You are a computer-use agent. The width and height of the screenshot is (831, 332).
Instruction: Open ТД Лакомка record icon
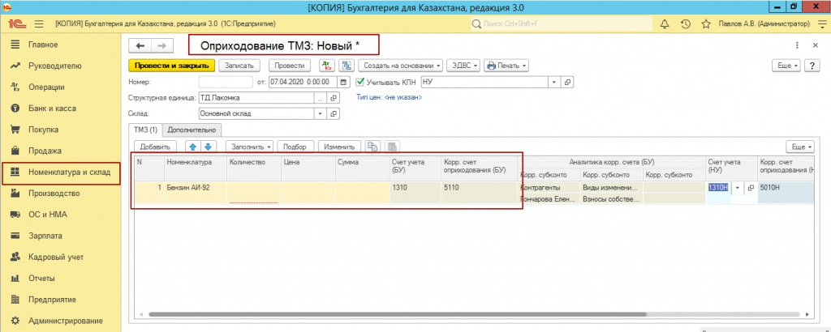334,98
